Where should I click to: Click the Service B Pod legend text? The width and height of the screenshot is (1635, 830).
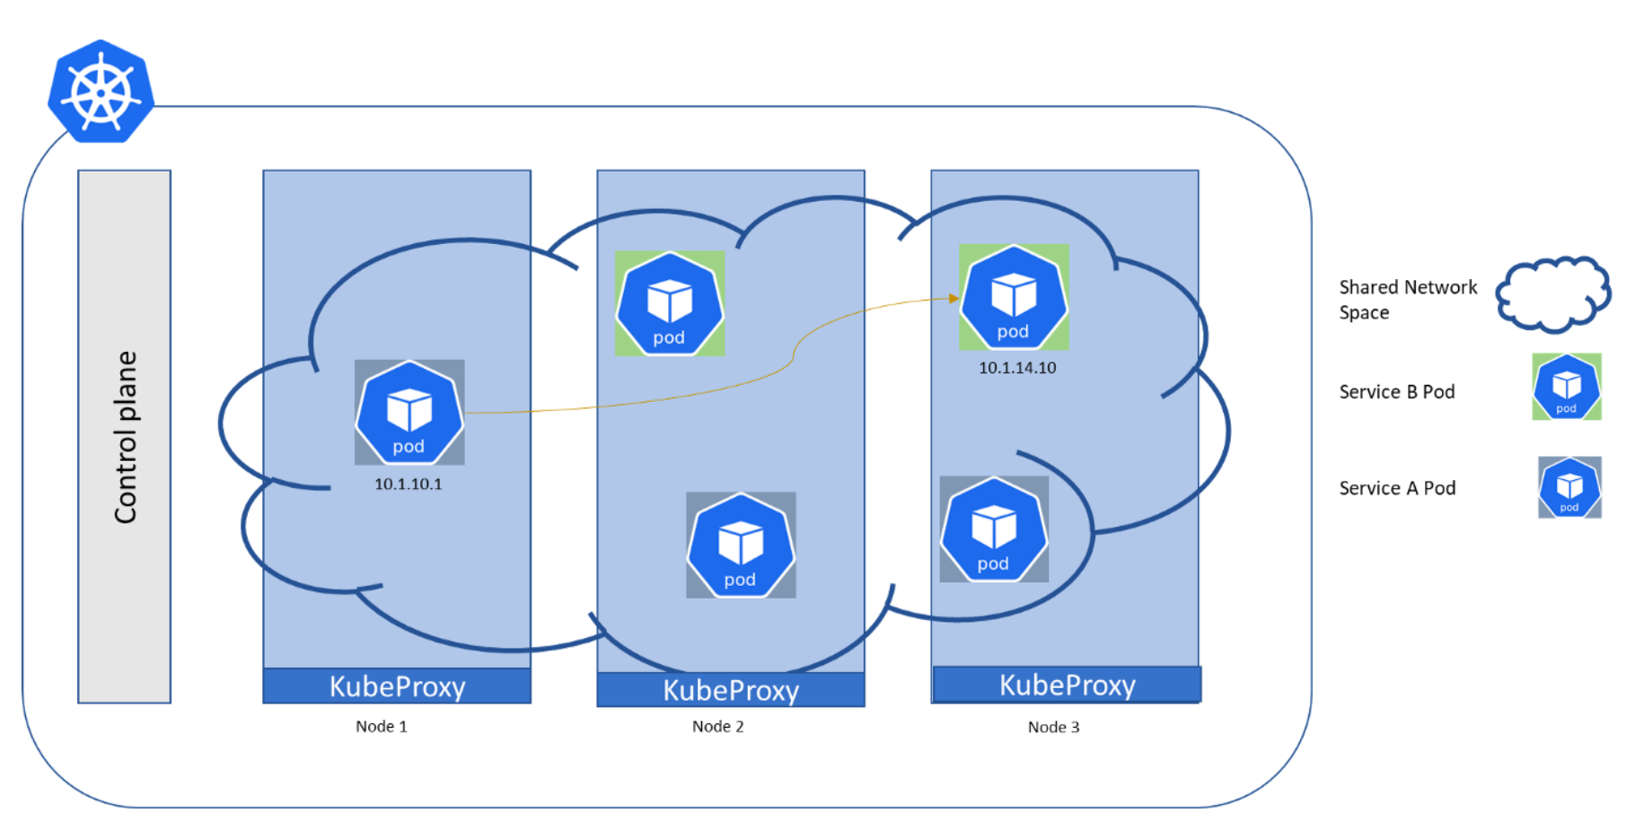click(1397, 392)
